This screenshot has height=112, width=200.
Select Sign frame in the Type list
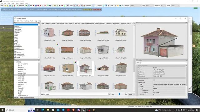tap(17, 57)
